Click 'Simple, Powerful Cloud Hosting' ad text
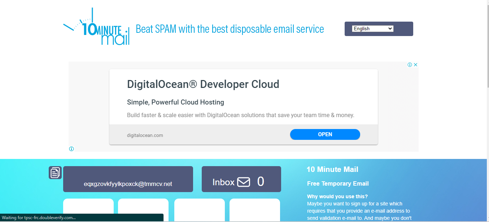 [x=175, y=102]
